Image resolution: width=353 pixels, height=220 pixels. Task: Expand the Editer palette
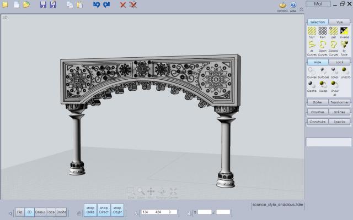318,102
